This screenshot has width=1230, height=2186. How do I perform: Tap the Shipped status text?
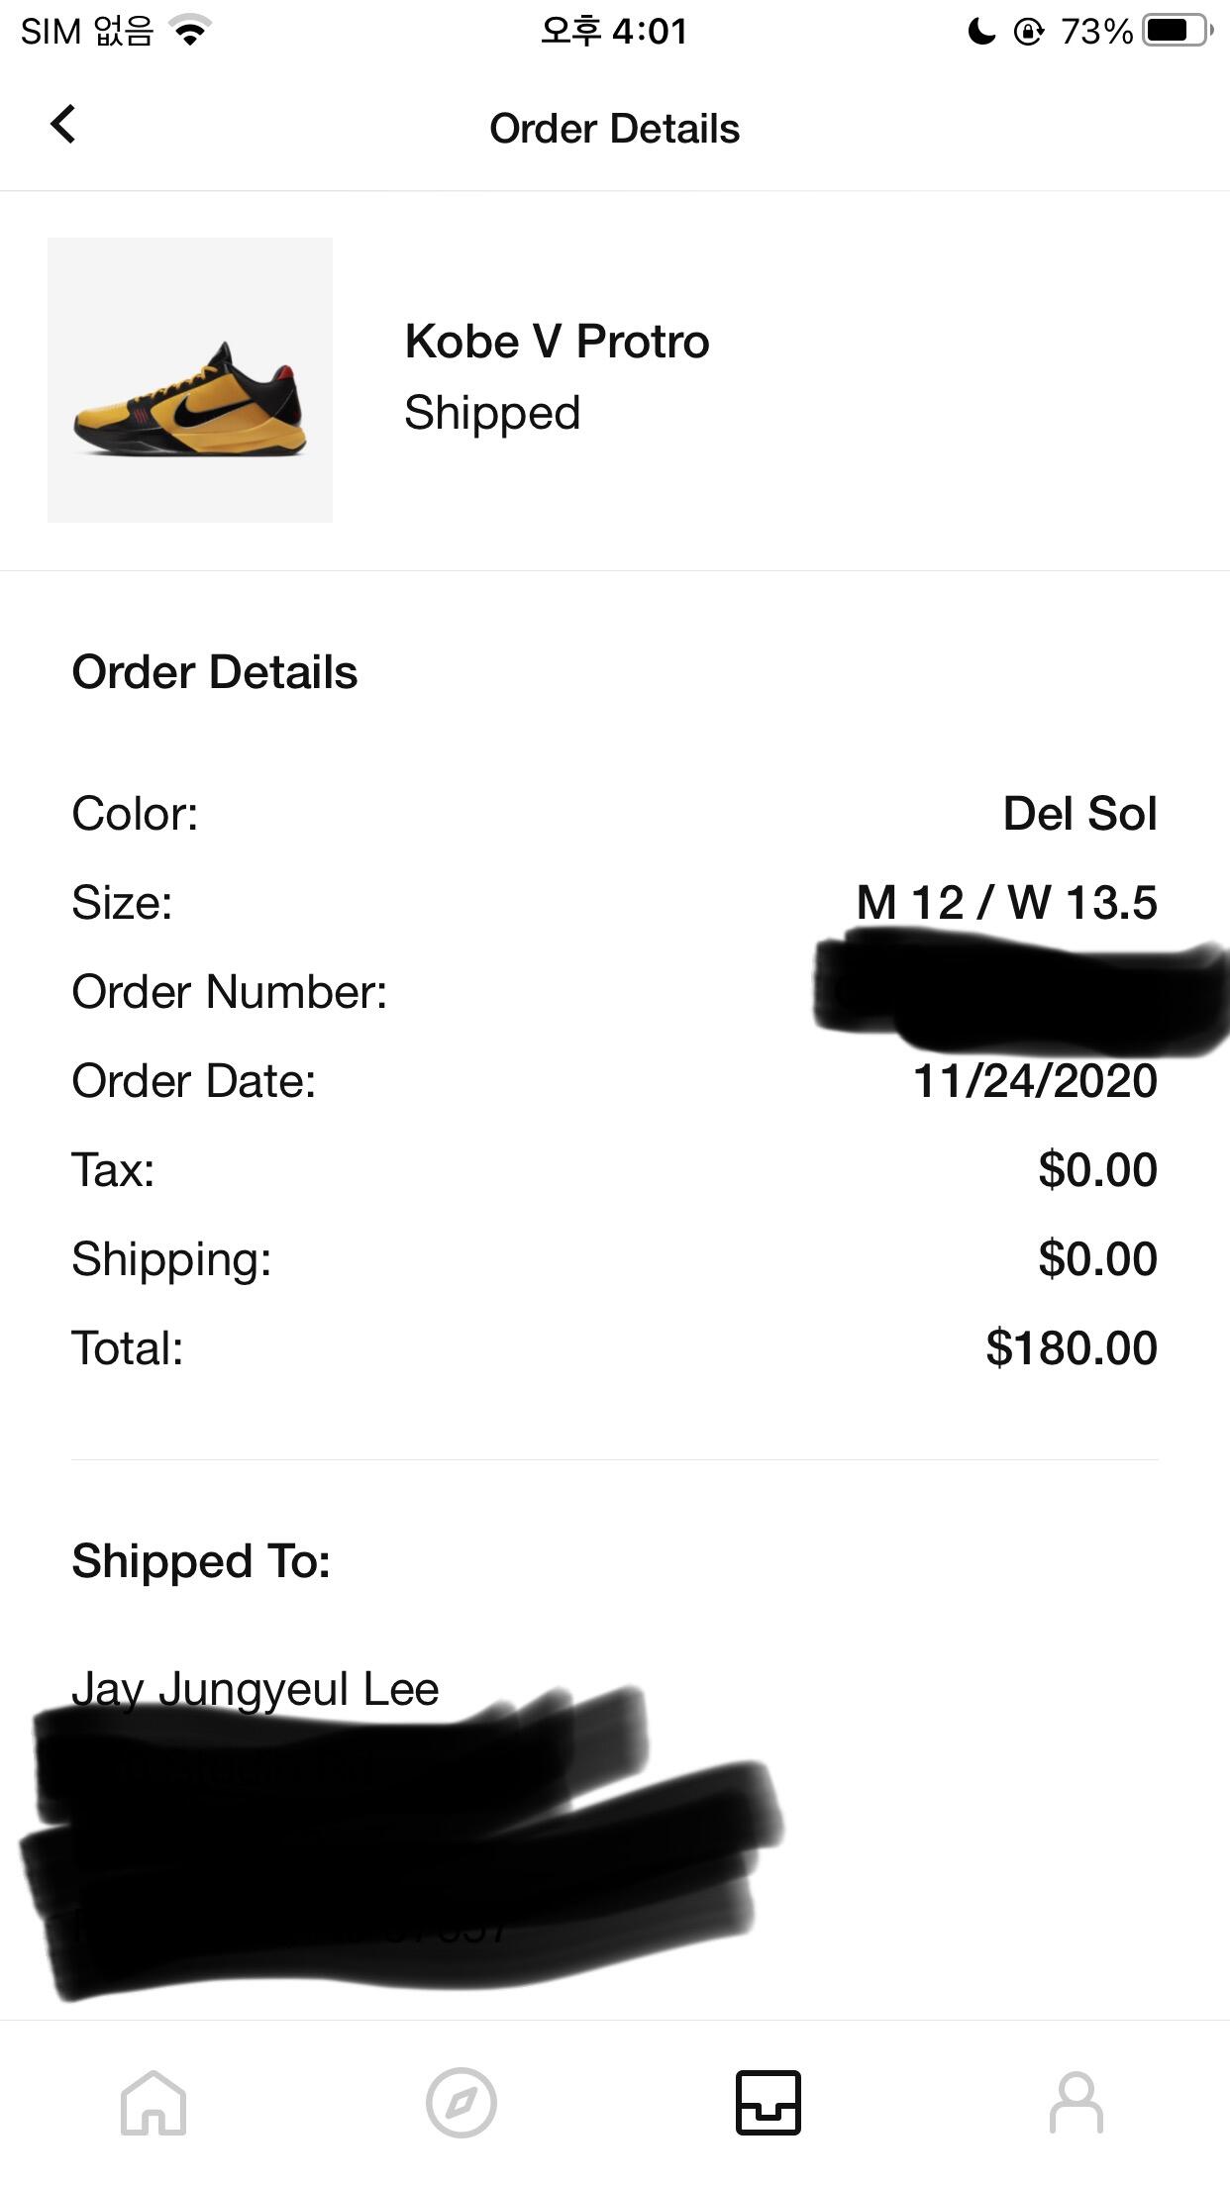click(x=492, y=413)
